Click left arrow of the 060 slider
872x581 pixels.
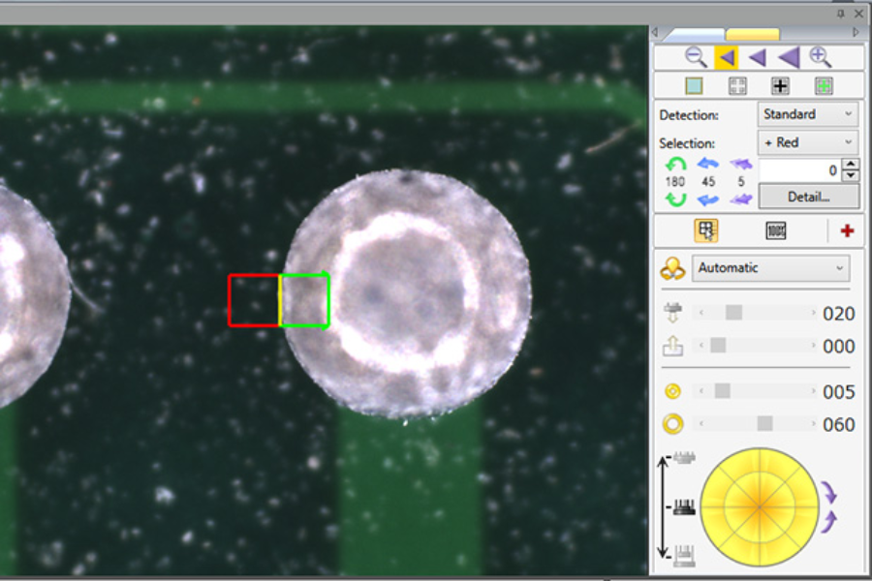tap(701, 424)
